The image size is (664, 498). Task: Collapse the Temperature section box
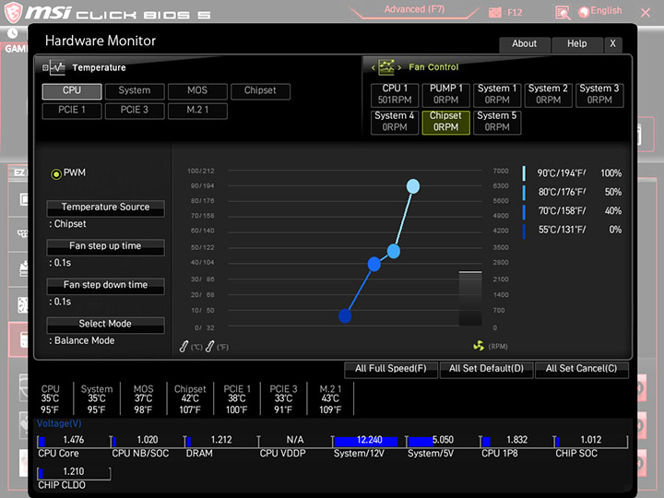[45, 67]
